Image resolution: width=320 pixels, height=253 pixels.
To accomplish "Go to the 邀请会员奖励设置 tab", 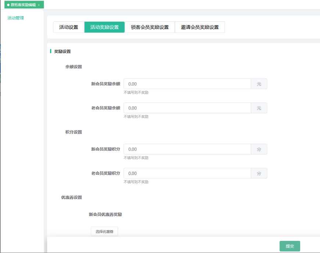I will (x=200, y=27).
